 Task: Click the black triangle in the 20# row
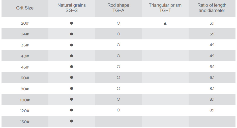[x=165, y=23]
